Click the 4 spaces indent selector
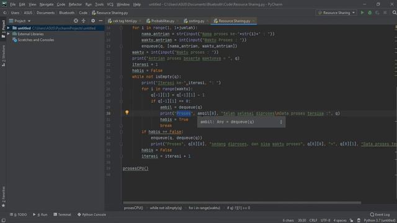The width and height of the screenshot is (397, 223). coord(340,221)
